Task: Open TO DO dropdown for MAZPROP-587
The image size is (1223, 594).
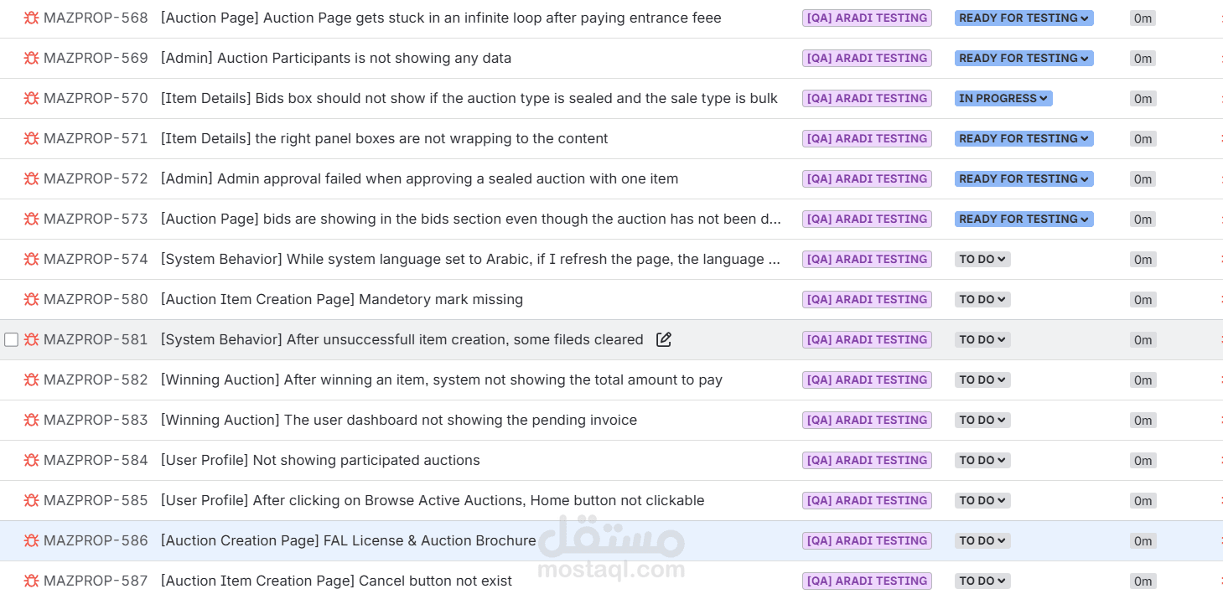Action: (x=982, y=581)
